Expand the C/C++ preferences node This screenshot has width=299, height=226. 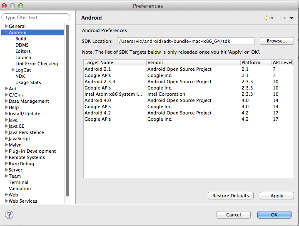[6, 95]
